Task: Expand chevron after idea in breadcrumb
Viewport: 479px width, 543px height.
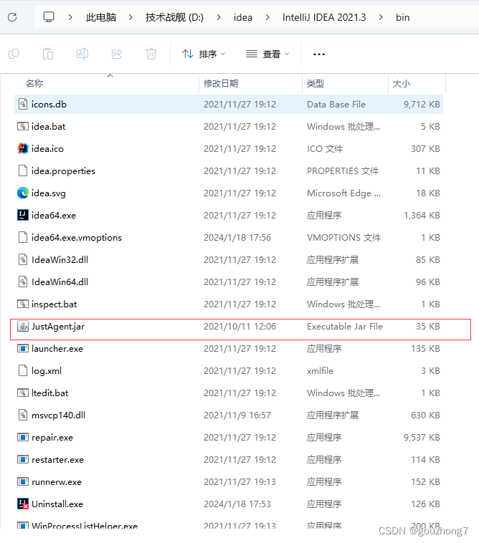Action: pos(267,17)
